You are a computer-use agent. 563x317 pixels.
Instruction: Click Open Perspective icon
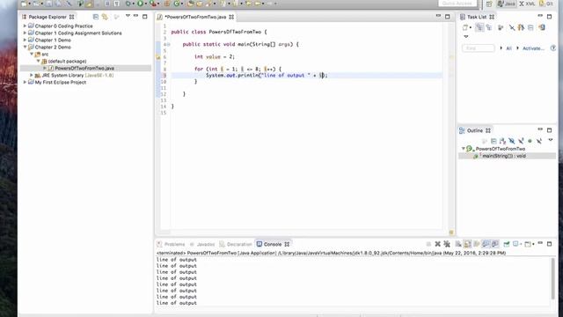[x=489, y=4]
